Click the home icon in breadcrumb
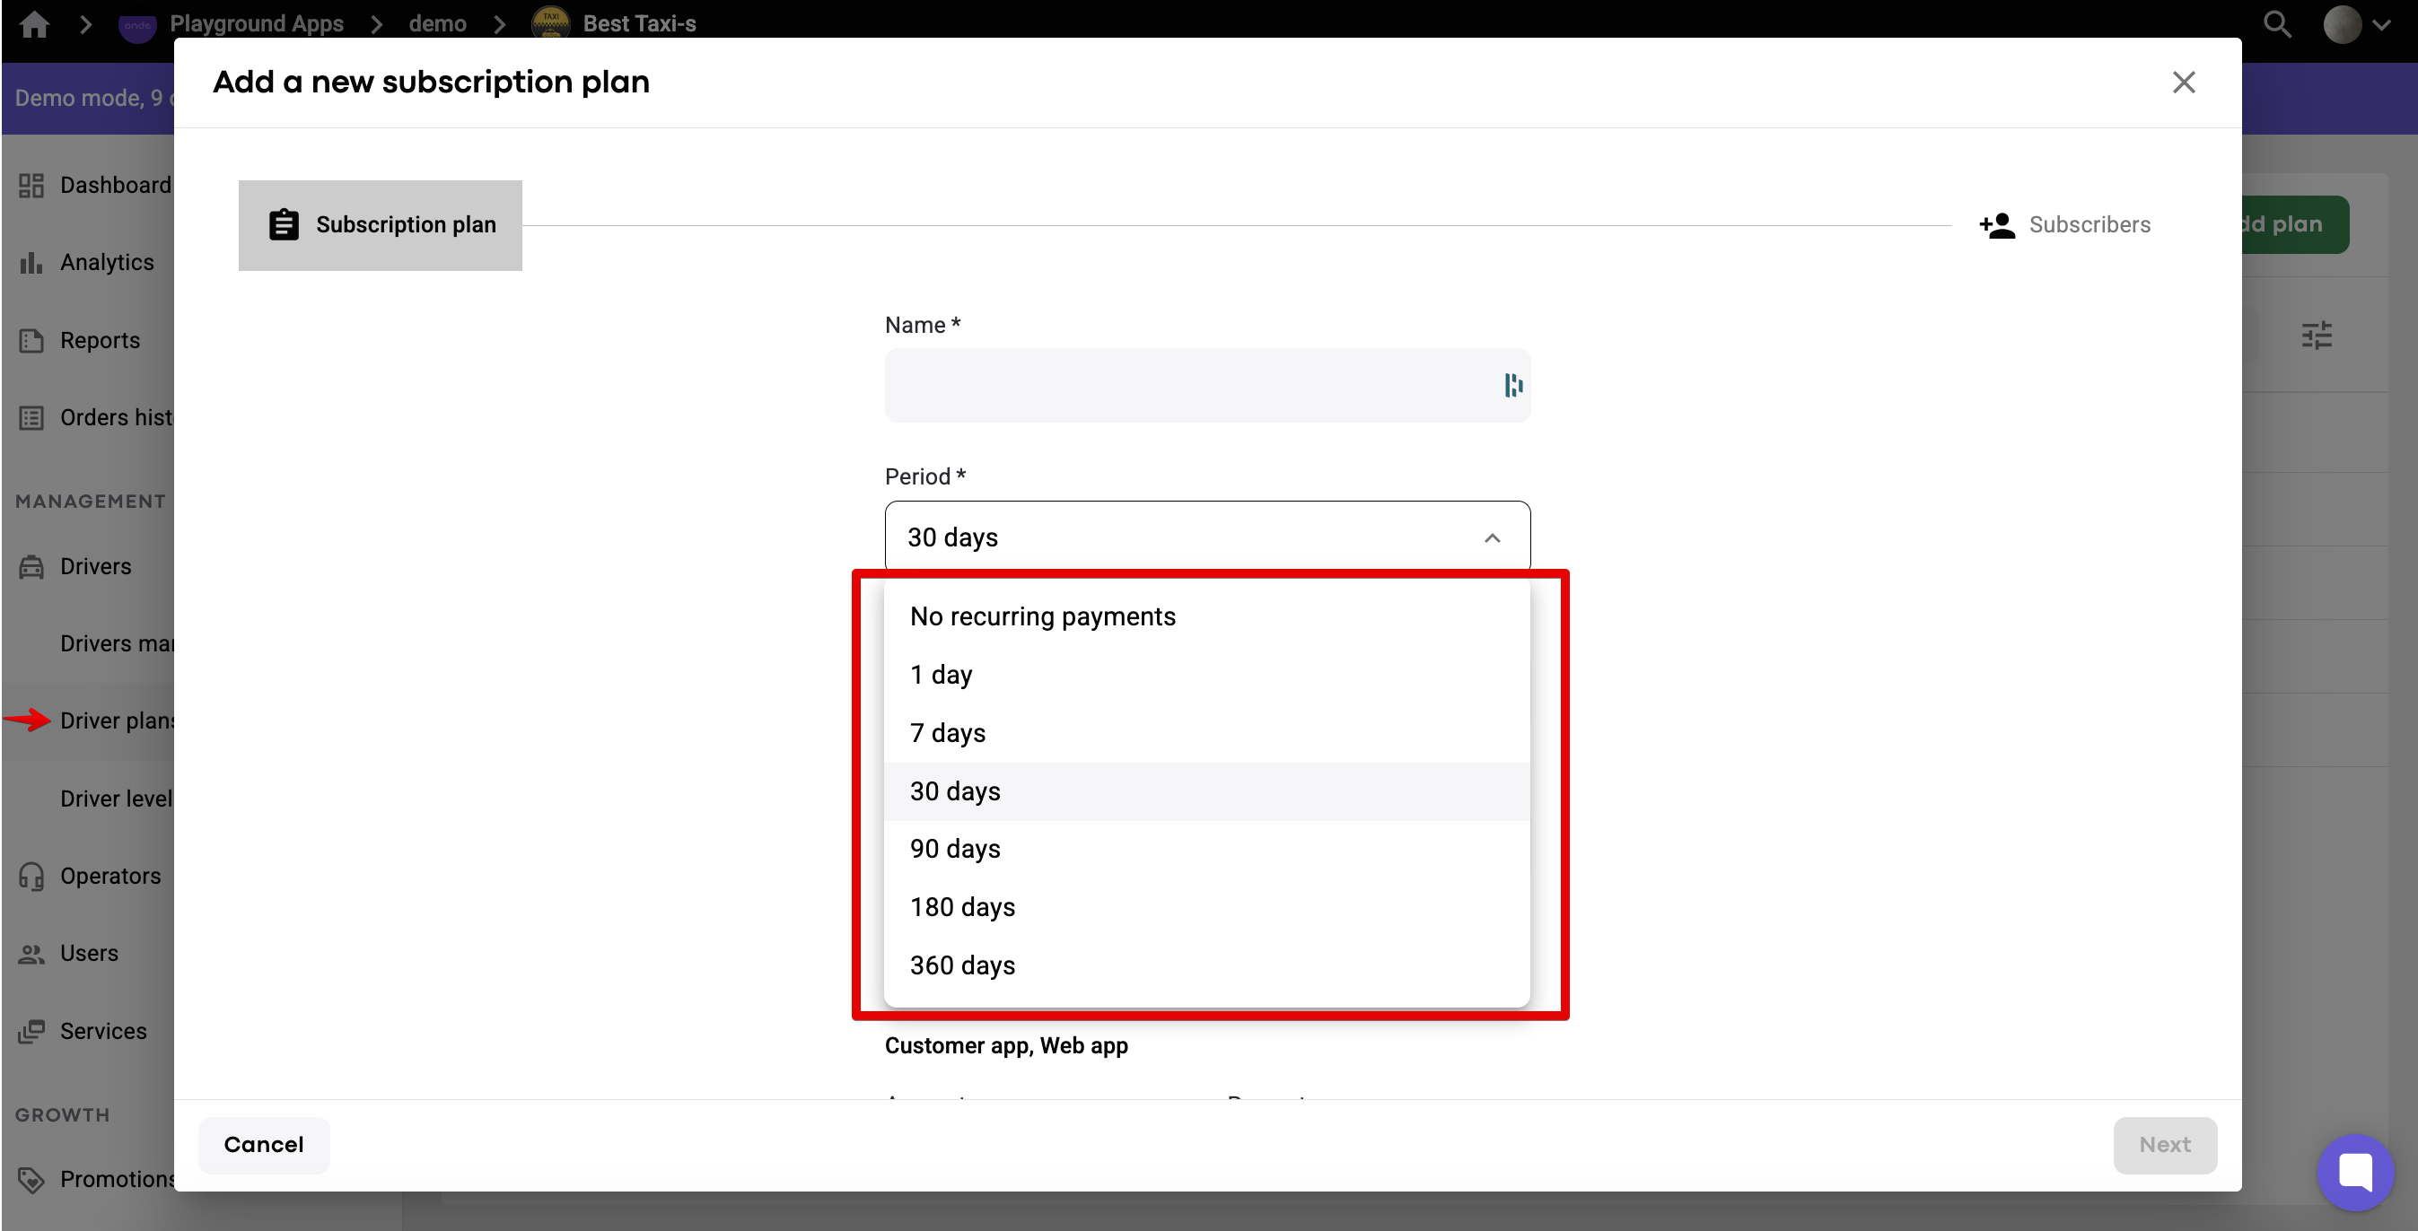 35,23
